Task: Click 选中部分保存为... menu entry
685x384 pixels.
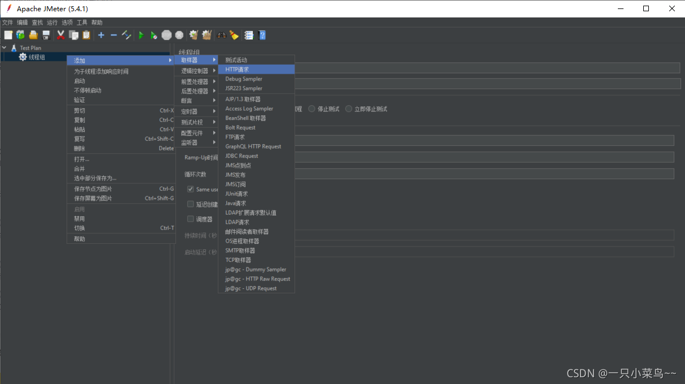Action: pyautogui.click(x=121, y=178)
